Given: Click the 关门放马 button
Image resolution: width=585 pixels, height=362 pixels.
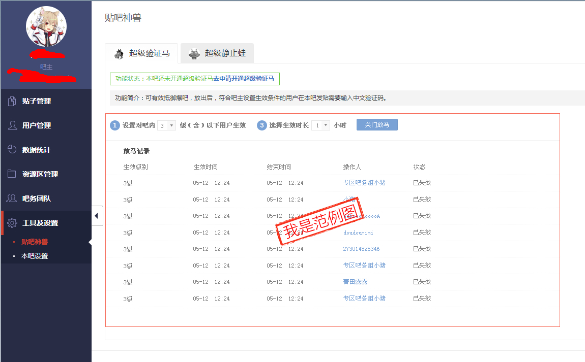Looking at the screenshot, I should coord(377,125).
